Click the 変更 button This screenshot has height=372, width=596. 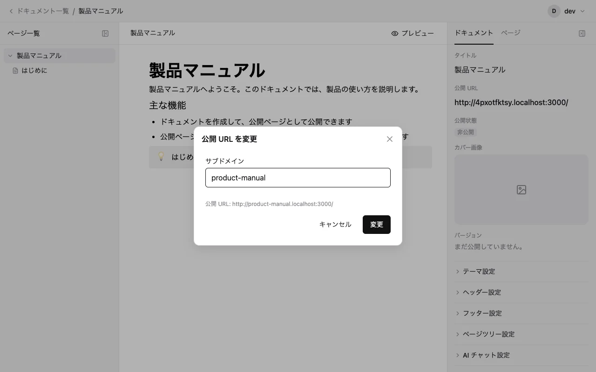tap(377, 225)
